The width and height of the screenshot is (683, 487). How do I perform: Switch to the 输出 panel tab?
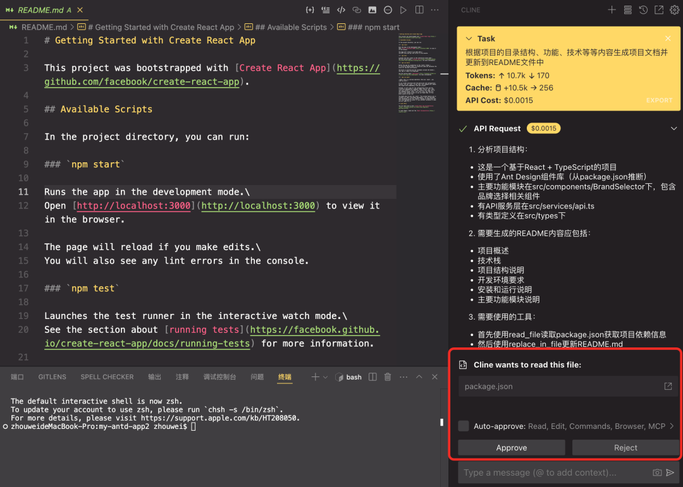(155, 377)
